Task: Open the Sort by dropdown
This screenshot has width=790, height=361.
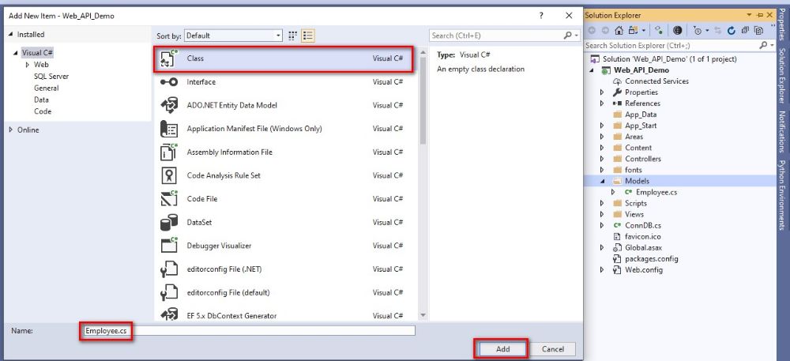Action: pyautogui.click(x=235, y=36)
